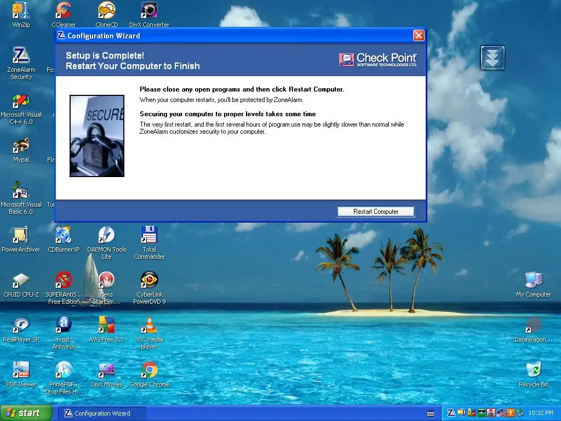The image size is (561, 421).
Task: Select the VLC media player icon
Action: 149,333
